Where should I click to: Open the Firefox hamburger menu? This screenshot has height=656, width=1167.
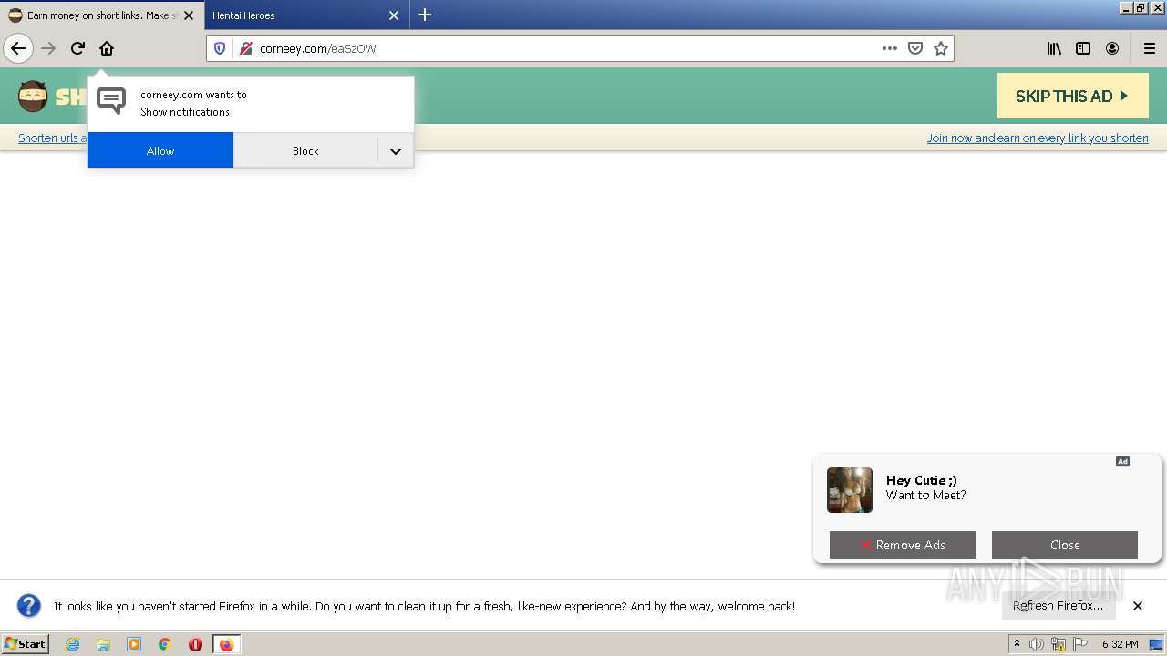click(1149, 48)
